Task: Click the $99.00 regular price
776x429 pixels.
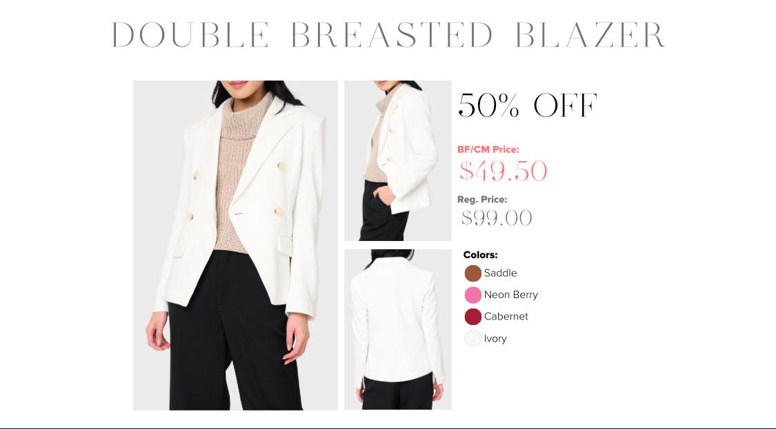Action: click(497, 218)
